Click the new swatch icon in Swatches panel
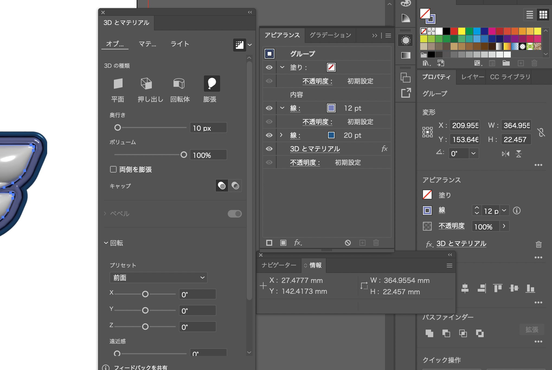Viewport: 552px width, 370px height. (521, 63)
